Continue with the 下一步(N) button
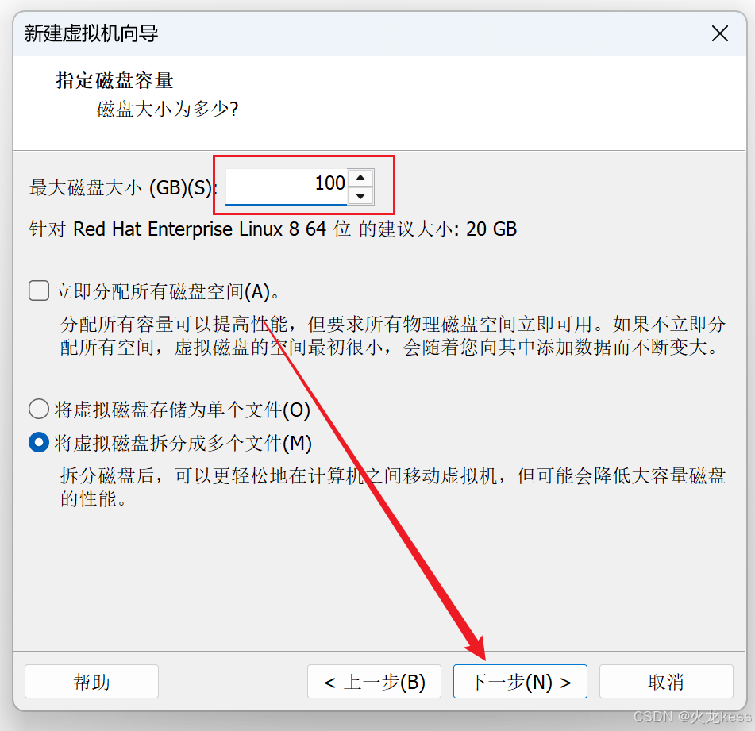 [x=520, y=681]
